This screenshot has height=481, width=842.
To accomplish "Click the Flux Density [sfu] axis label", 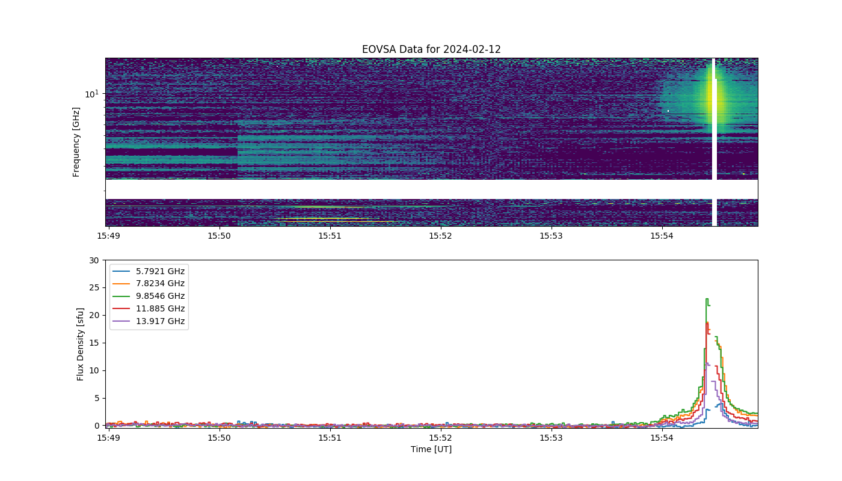I will 80,343.
